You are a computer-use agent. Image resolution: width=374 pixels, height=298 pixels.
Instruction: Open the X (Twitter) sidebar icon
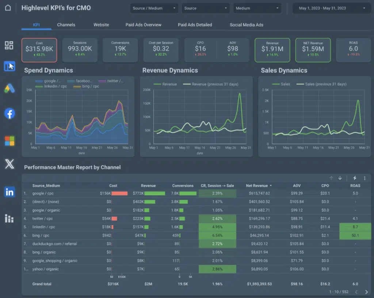(x=9, y=164)
